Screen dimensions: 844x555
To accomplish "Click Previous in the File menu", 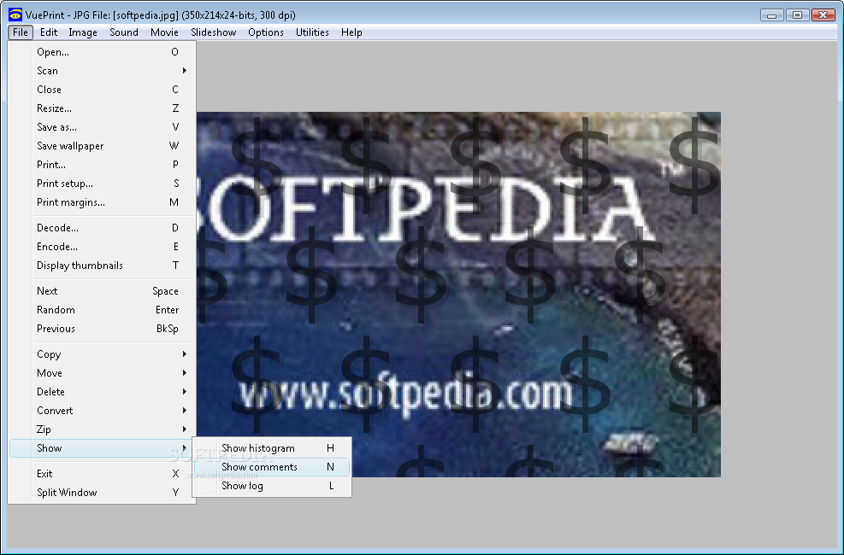I will pyautogui.click(x=103, y=329).
